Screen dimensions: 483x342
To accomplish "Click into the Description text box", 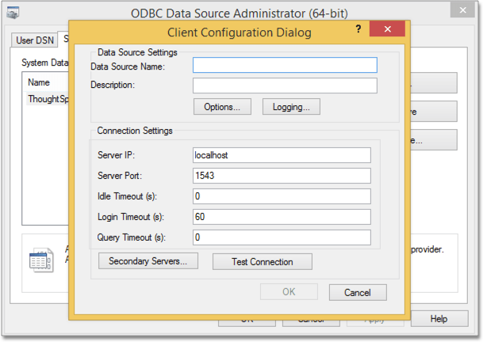I will tap(285, 85).
